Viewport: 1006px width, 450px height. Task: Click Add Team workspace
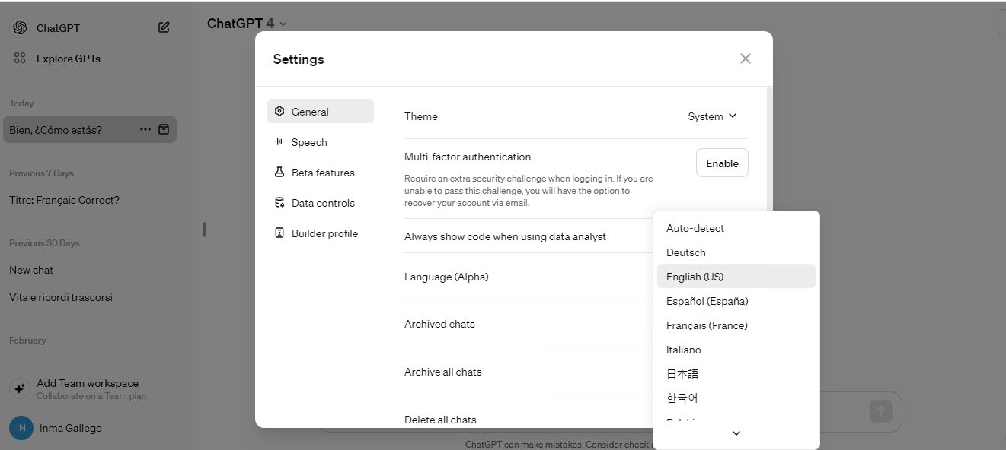(x=90, y=388)
